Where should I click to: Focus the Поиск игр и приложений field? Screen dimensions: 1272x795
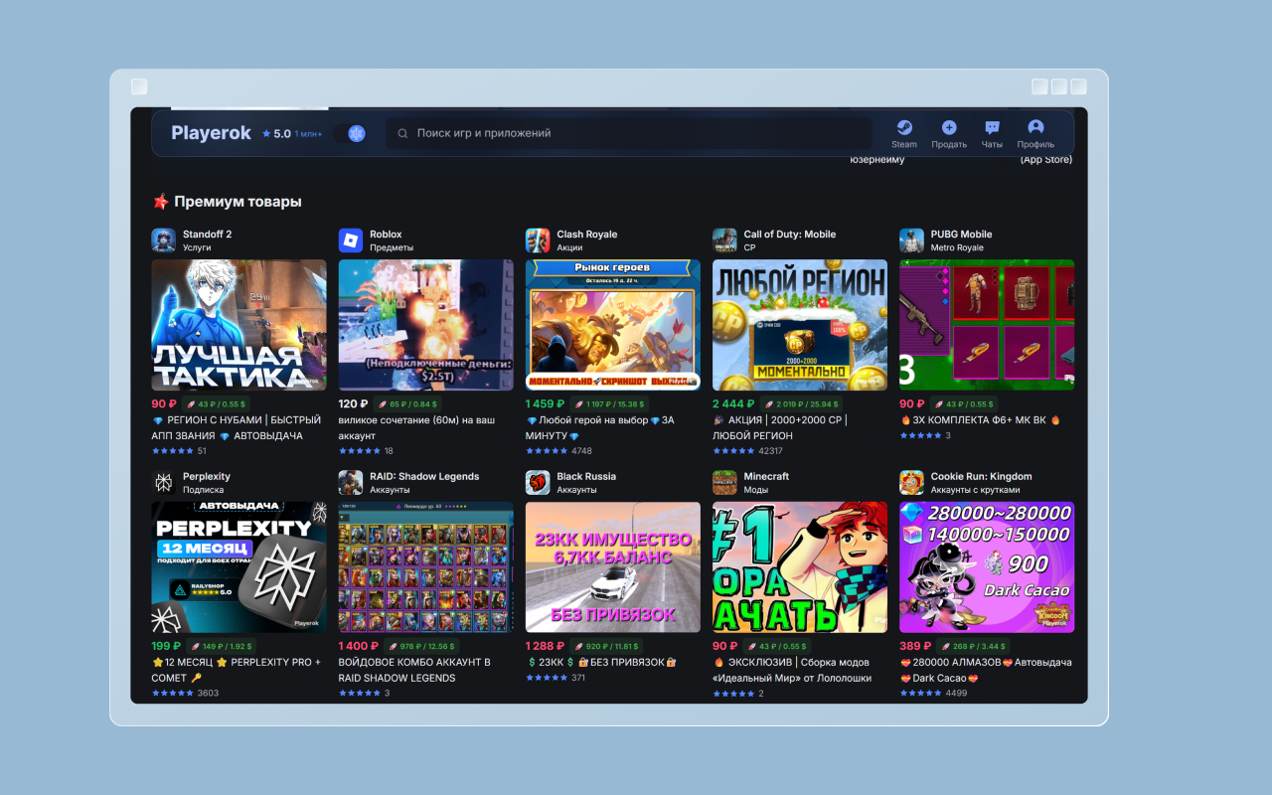tap(629, 133)
